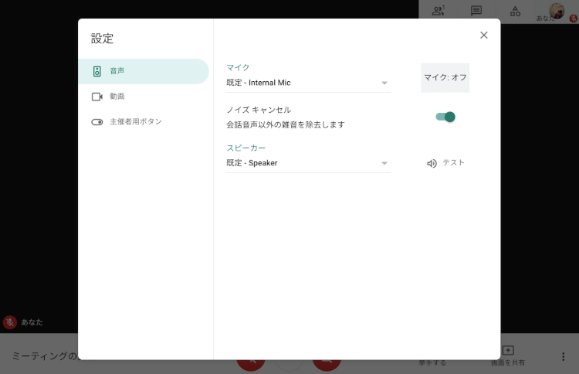The width and height of the screenshot is (579, 374).
Task: Open the participants list icon
Action: [438, 11]
